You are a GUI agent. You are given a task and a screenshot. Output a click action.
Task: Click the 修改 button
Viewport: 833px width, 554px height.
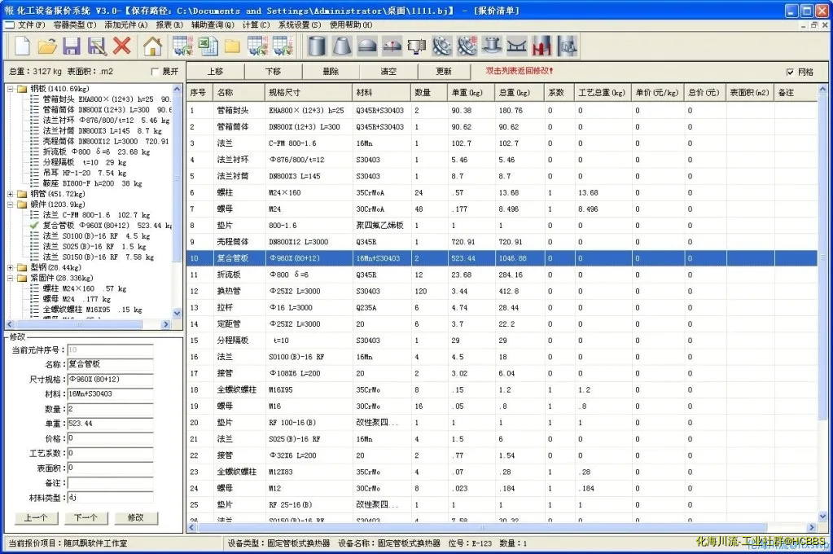[135, 518]
